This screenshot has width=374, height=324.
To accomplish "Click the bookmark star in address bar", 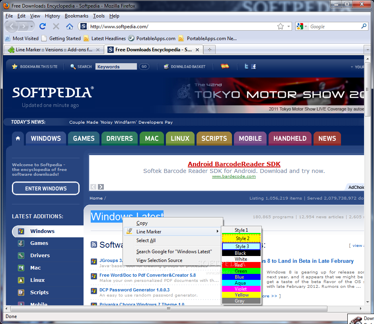I will (x=280, y=27).
